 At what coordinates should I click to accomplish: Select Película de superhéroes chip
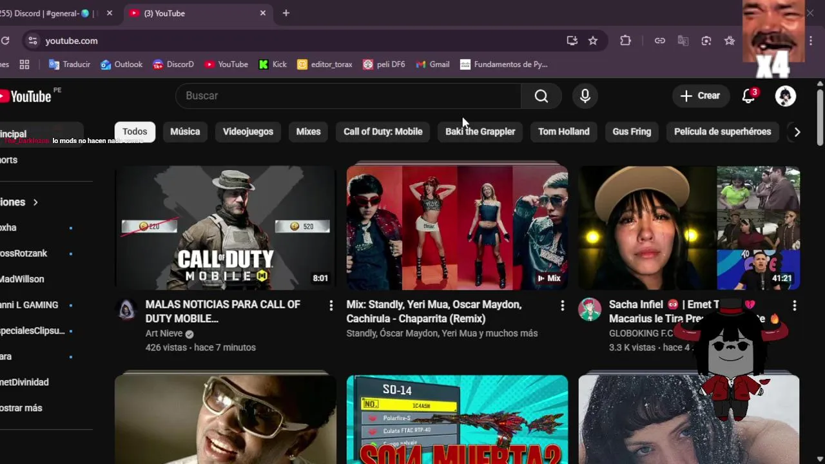click(723, 131)
